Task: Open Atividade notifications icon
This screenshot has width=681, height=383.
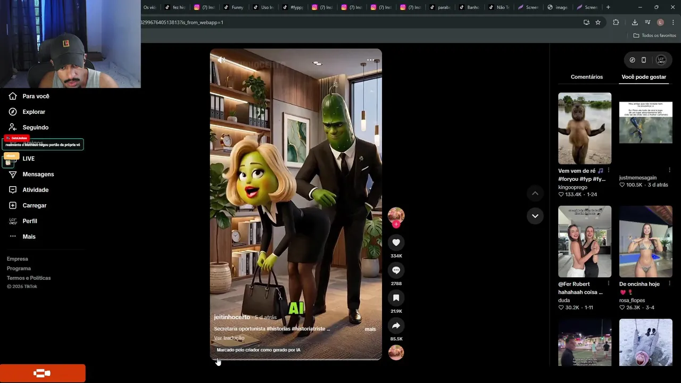Action: [x=13, y=190]
